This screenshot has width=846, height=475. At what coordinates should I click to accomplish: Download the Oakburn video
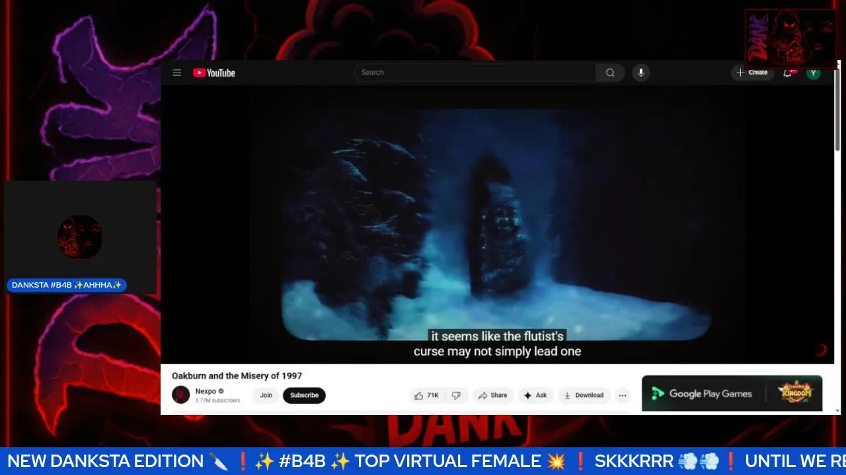(x=584, y=395)
